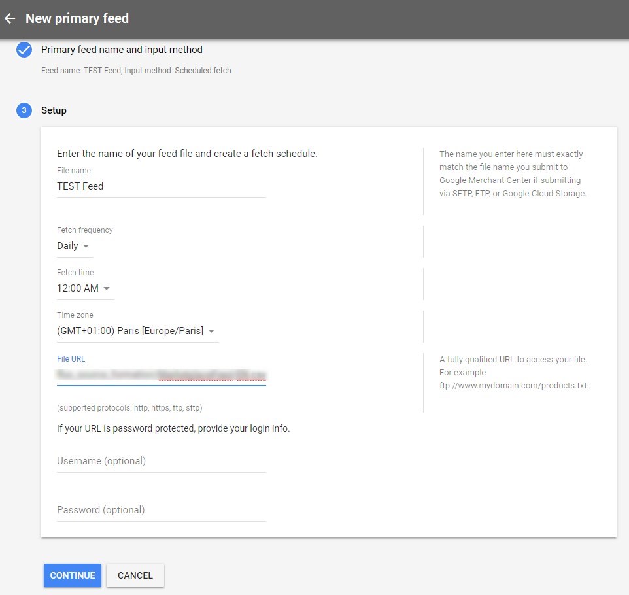This screenshot has height=595, width=629.
Task: Expand the Fetch time 12:00 AM dropdown
Action: [84, 288]
